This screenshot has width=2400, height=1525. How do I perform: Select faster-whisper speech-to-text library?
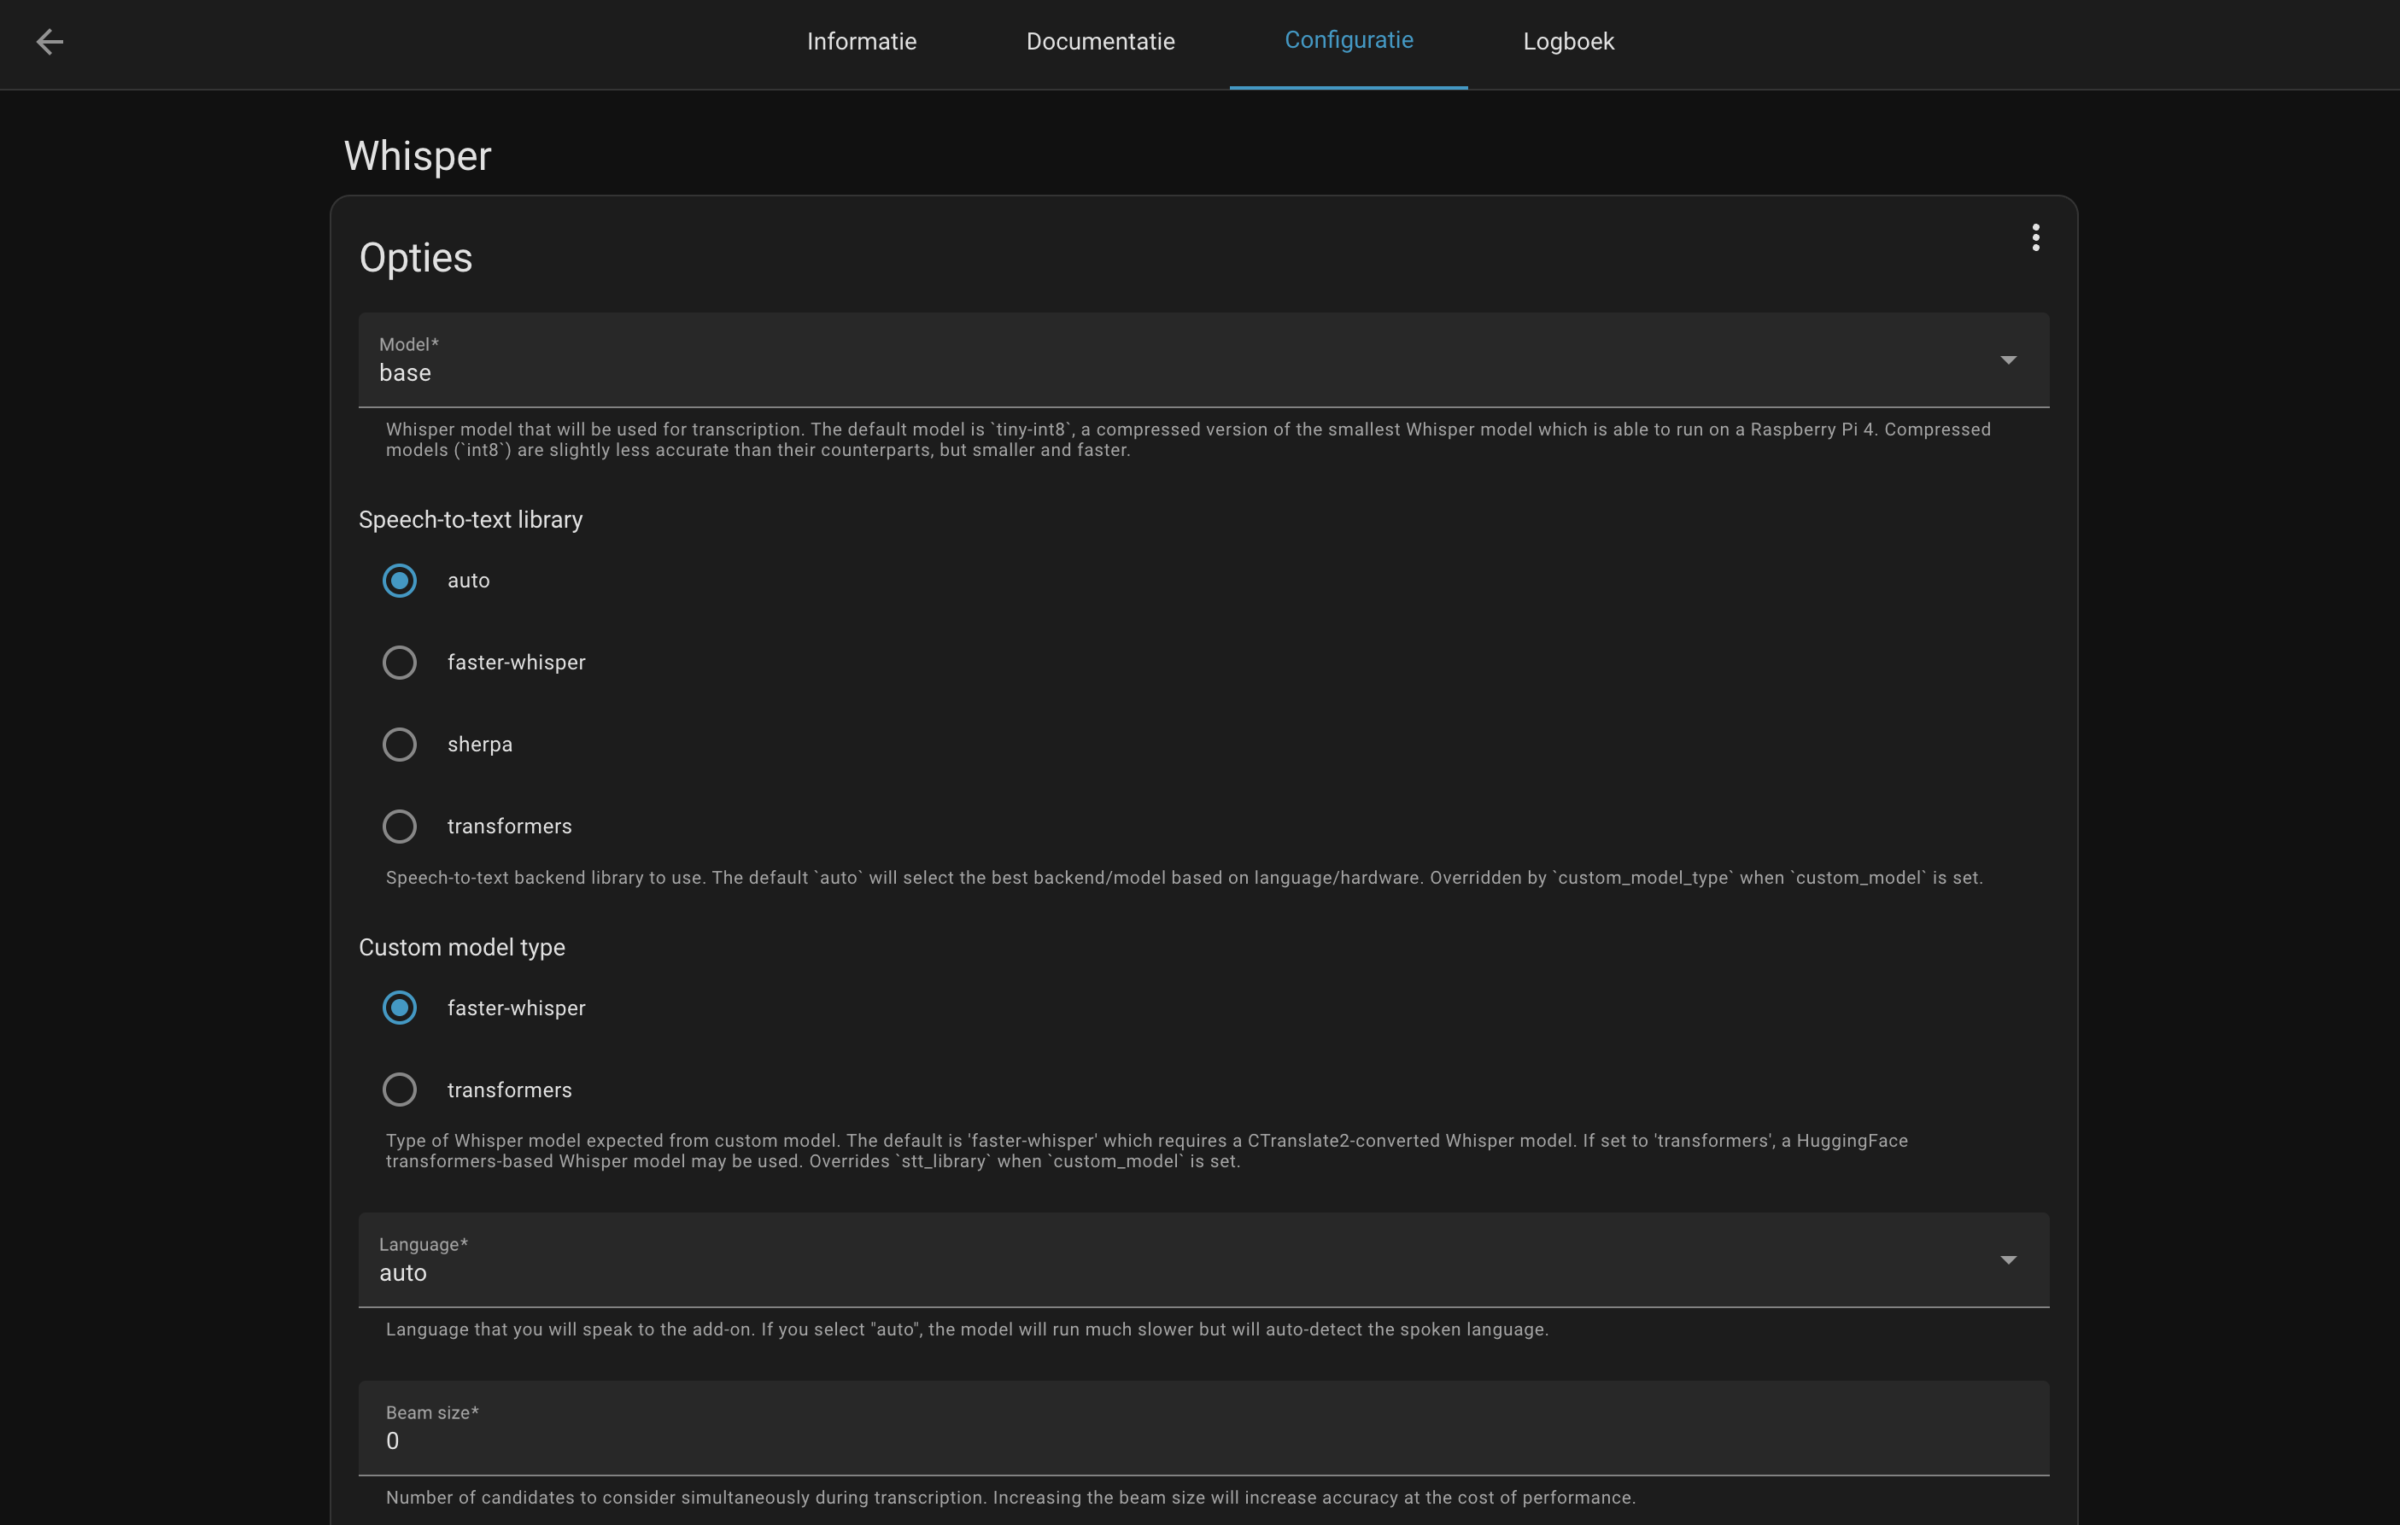click(399, 662)
